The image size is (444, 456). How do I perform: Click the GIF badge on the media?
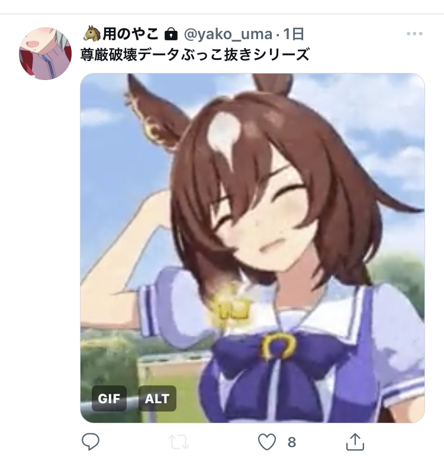[109, 398]
